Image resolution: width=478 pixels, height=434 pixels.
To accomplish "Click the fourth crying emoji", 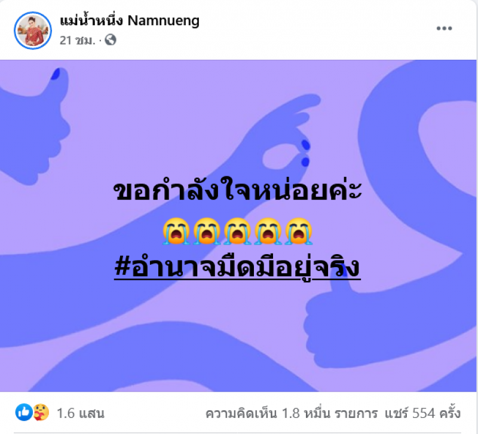I will click(268, 231).
